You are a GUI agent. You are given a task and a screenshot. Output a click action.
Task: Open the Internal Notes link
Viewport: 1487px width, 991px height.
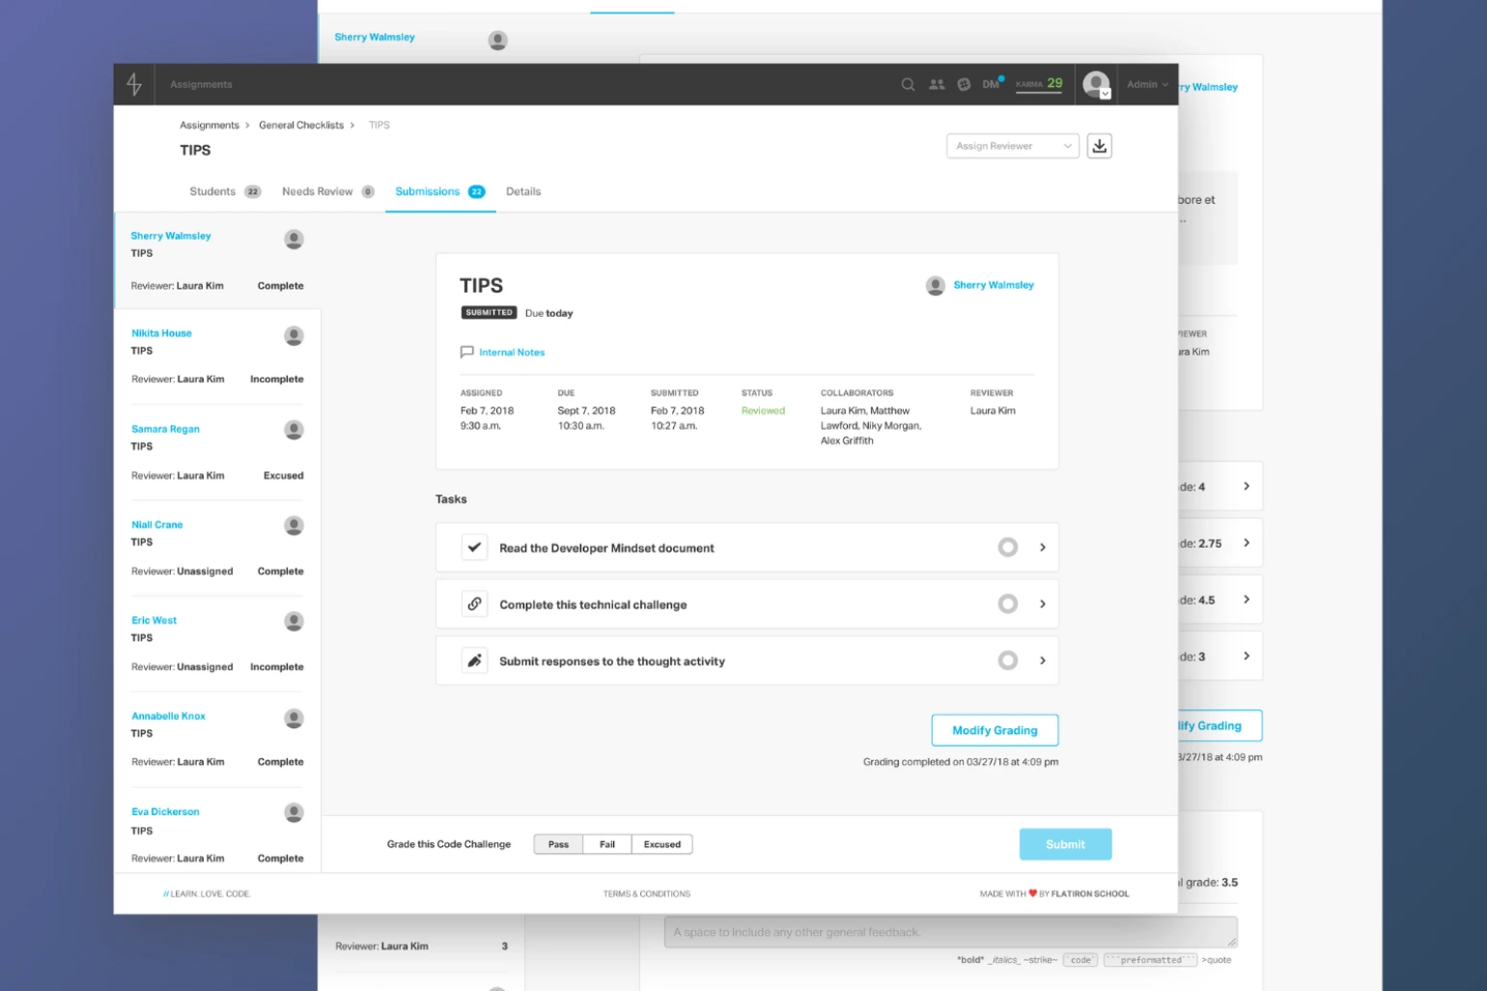click(x=512, y=353)
